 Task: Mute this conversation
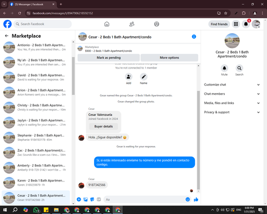click(x=224, y=68)
